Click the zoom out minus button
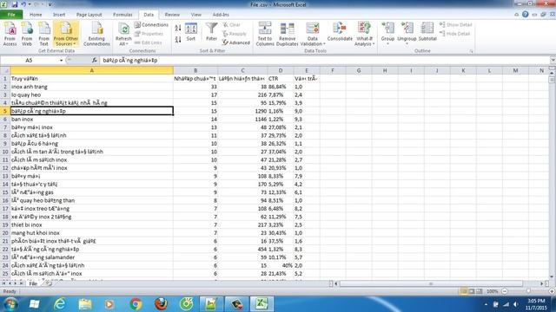 505,291
